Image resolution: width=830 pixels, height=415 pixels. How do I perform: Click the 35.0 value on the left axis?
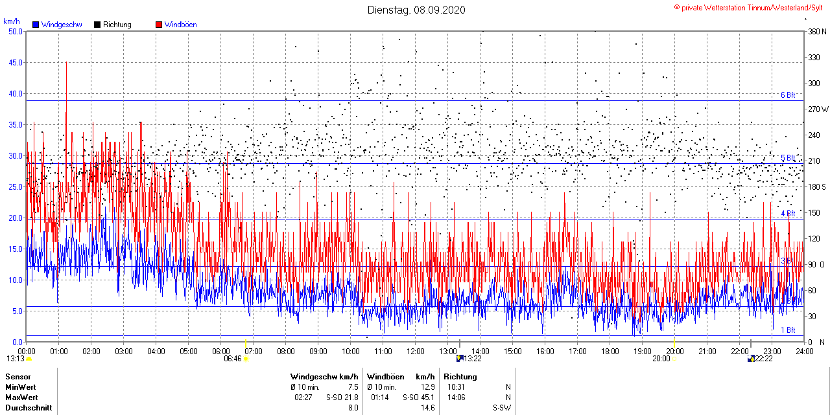14,124
